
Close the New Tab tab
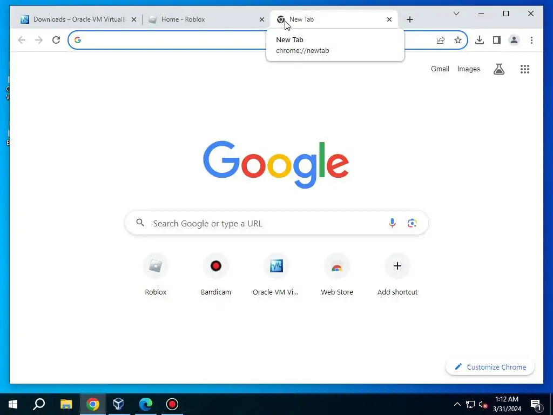coord(389,20)
